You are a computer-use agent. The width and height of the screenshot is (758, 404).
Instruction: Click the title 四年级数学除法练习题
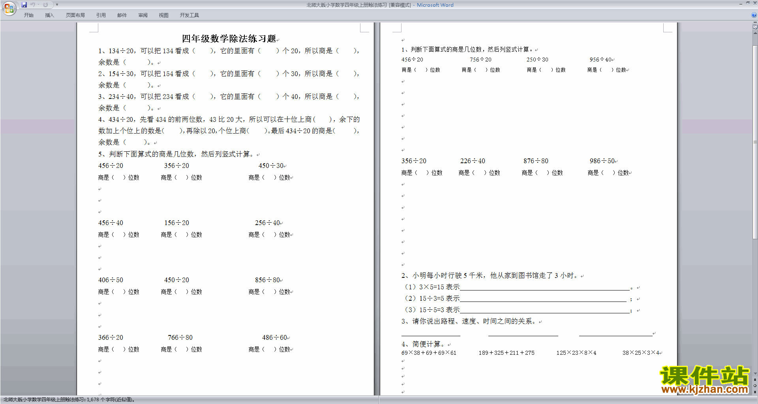229,39
